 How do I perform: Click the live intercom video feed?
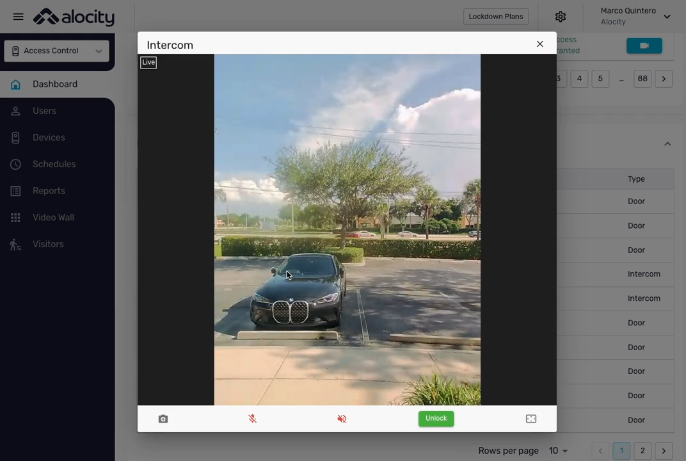tap(347, 229)
